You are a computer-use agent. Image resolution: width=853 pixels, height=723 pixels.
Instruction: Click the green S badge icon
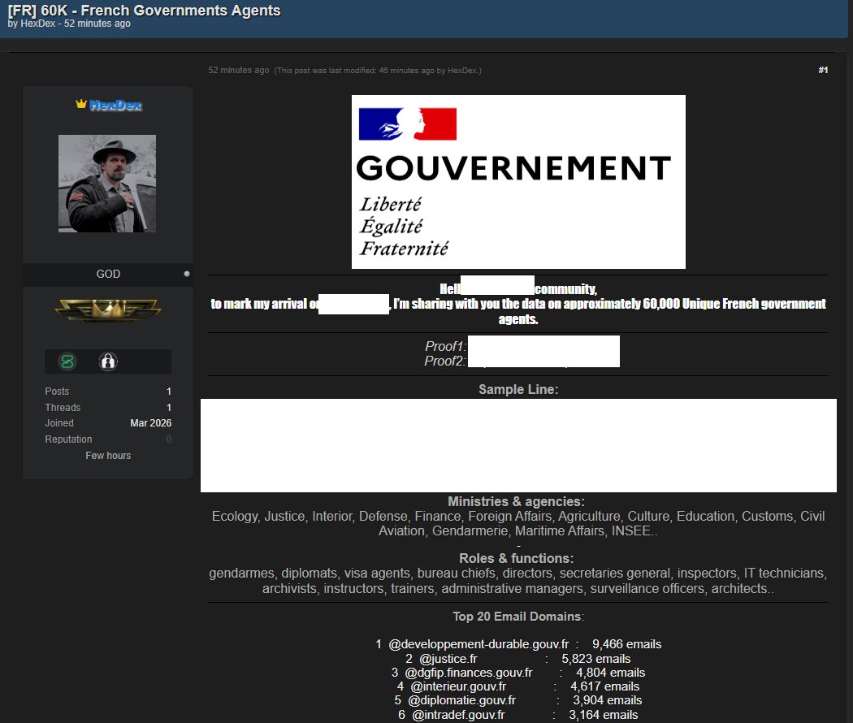click(67, 361)
